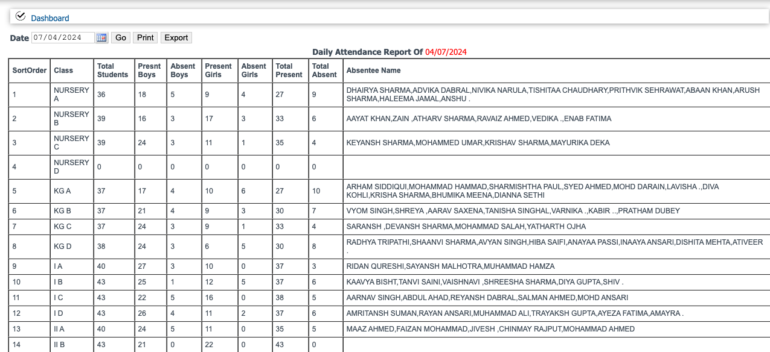Select the I D class cell
Screen dimensions: 770x352
tap(71, 313)
